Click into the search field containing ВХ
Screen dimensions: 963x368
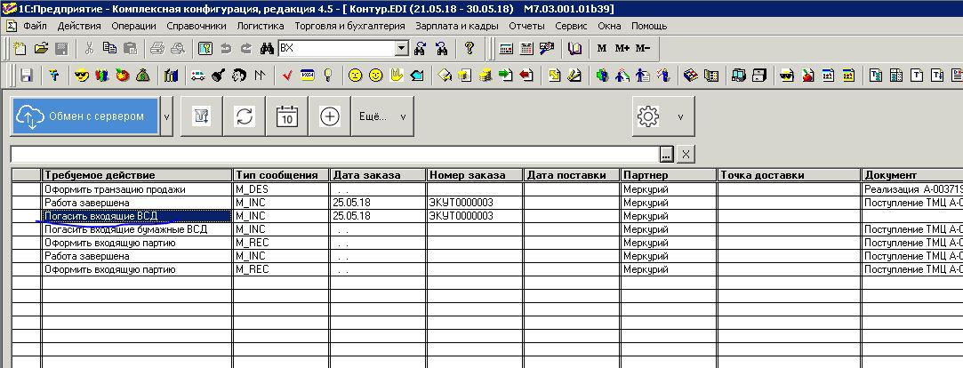click(336, 49)
